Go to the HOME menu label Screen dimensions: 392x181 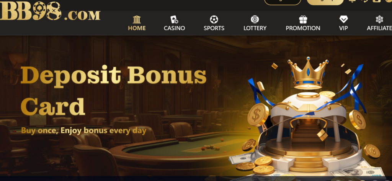pos(137,28)
